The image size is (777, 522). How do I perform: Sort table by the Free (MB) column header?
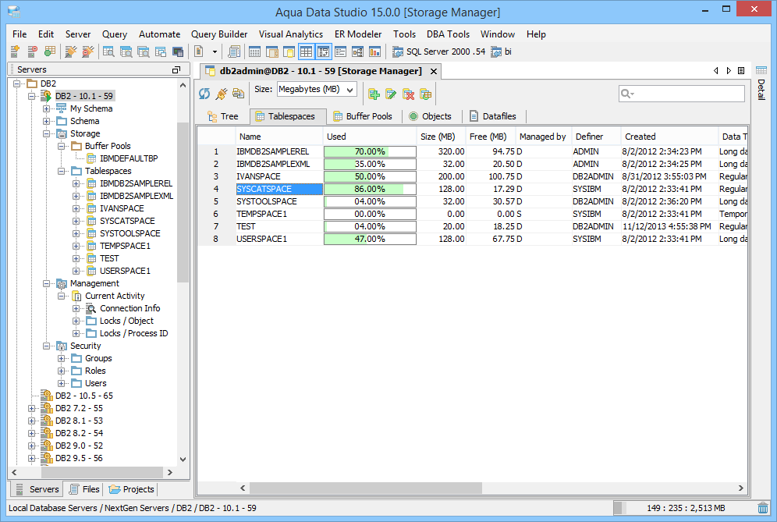(x=491, y=137)
